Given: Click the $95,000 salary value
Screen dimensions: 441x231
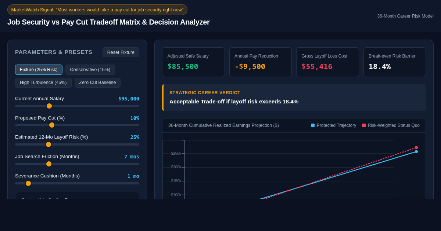Looking at the screenshot, I should 129,99.
